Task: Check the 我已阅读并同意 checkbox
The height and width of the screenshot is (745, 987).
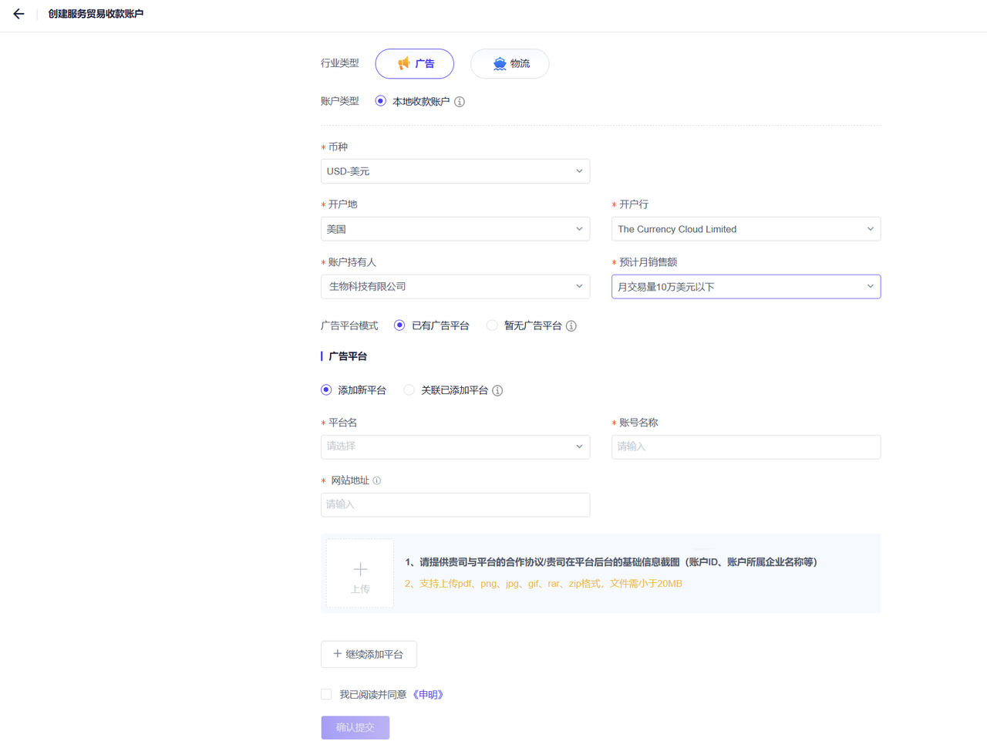Action: [327, 694]
